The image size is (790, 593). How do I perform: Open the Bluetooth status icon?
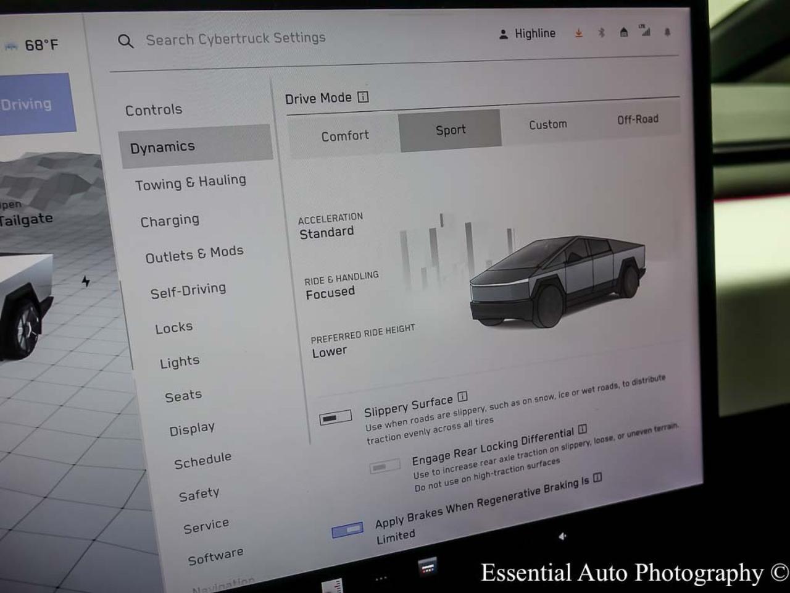point(601,32)
